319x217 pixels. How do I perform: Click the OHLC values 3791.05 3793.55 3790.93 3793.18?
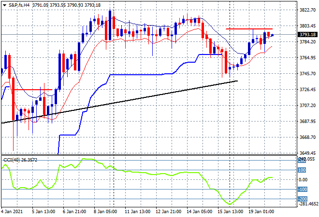coord(66,5)
